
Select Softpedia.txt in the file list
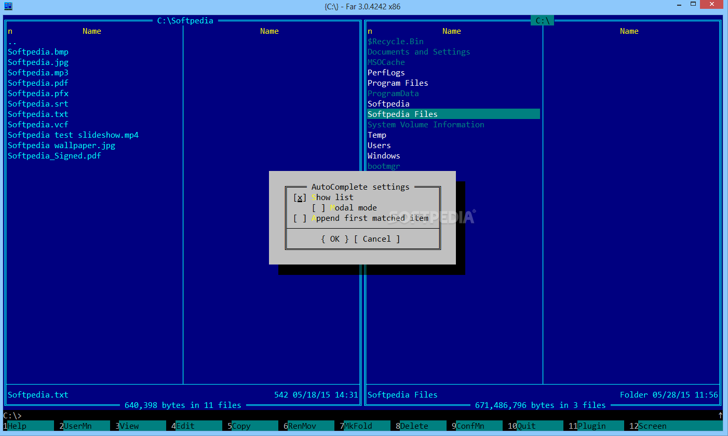pos(38,114)
